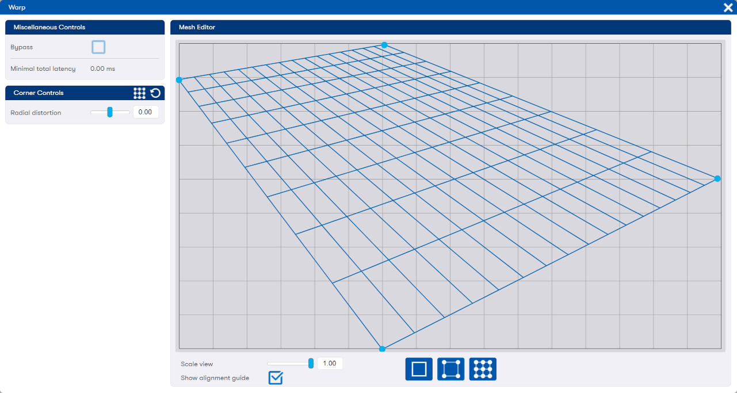This screenshot has width=737, height=393.
Task: Uncheck Show alignment guide
Action: (276, 378)
